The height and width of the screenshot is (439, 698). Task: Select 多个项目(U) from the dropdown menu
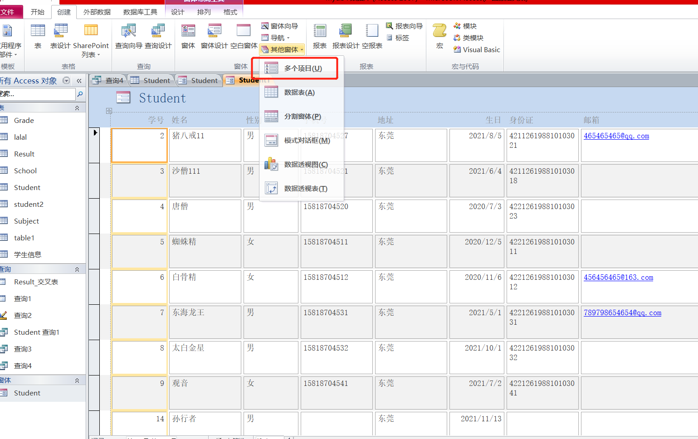tap(303, 68)
